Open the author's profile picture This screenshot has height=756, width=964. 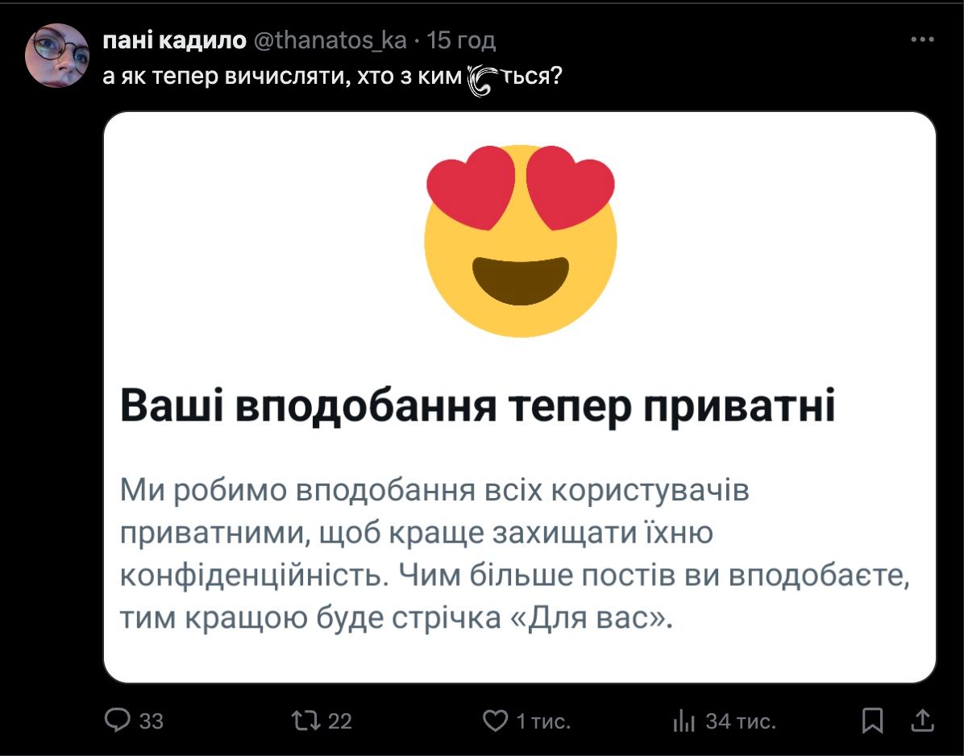(x=56, y=55)
